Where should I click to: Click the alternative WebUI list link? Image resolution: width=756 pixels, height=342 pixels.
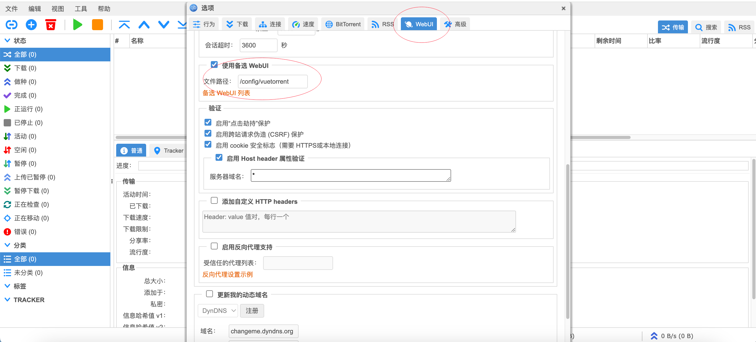(x=226, y=93)
